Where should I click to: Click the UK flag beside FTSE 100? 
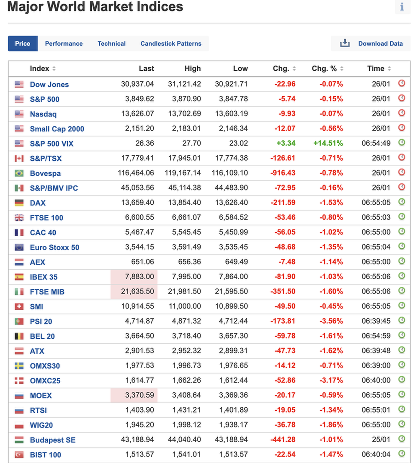19,218
